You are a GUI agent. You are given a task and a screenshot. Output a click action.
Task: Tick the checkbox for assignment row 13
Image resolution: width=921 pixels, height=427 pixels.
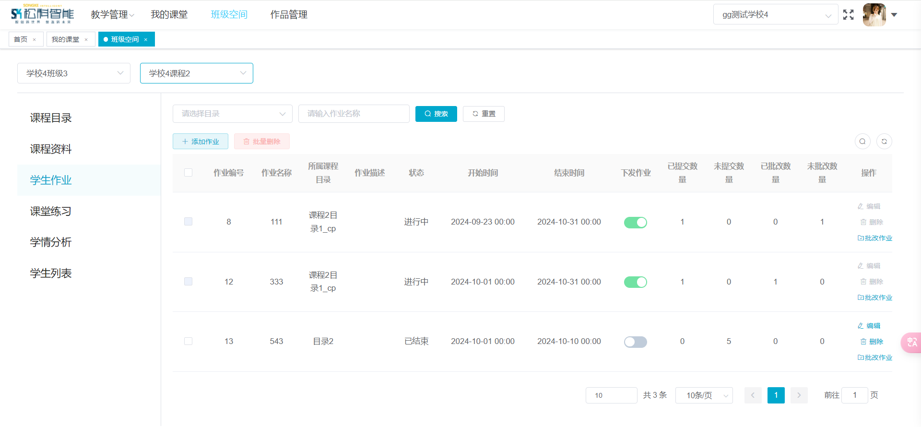(188, 341)
